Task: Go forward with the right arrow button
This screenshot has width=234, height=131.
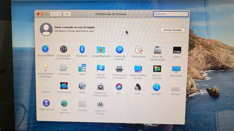Action: tap(58, 14)
